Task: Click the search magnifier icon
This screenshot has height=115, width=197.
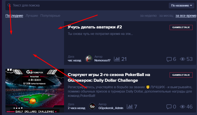Action: click(x=9, y=5)
